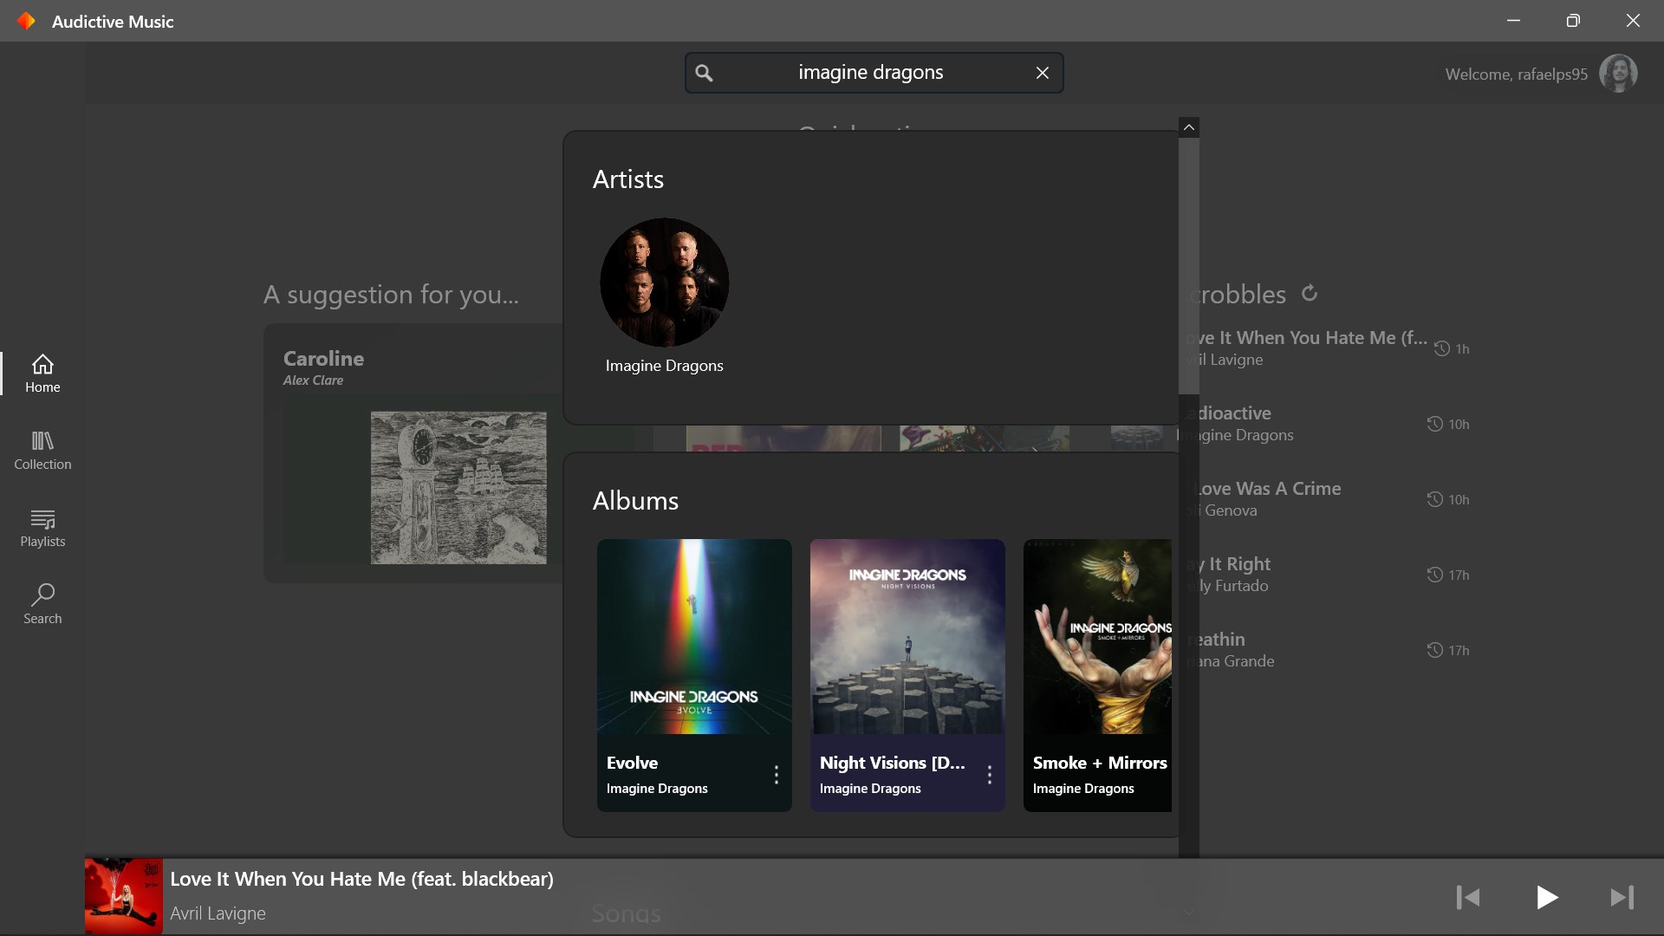Open the Search navigation page

point(42,605)
